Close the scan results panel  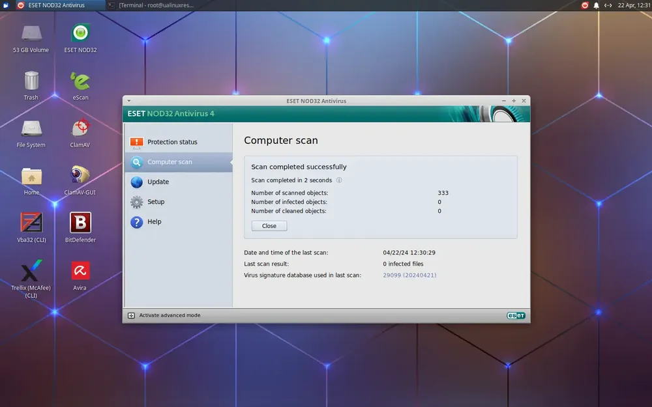click(x=269, y=226)
